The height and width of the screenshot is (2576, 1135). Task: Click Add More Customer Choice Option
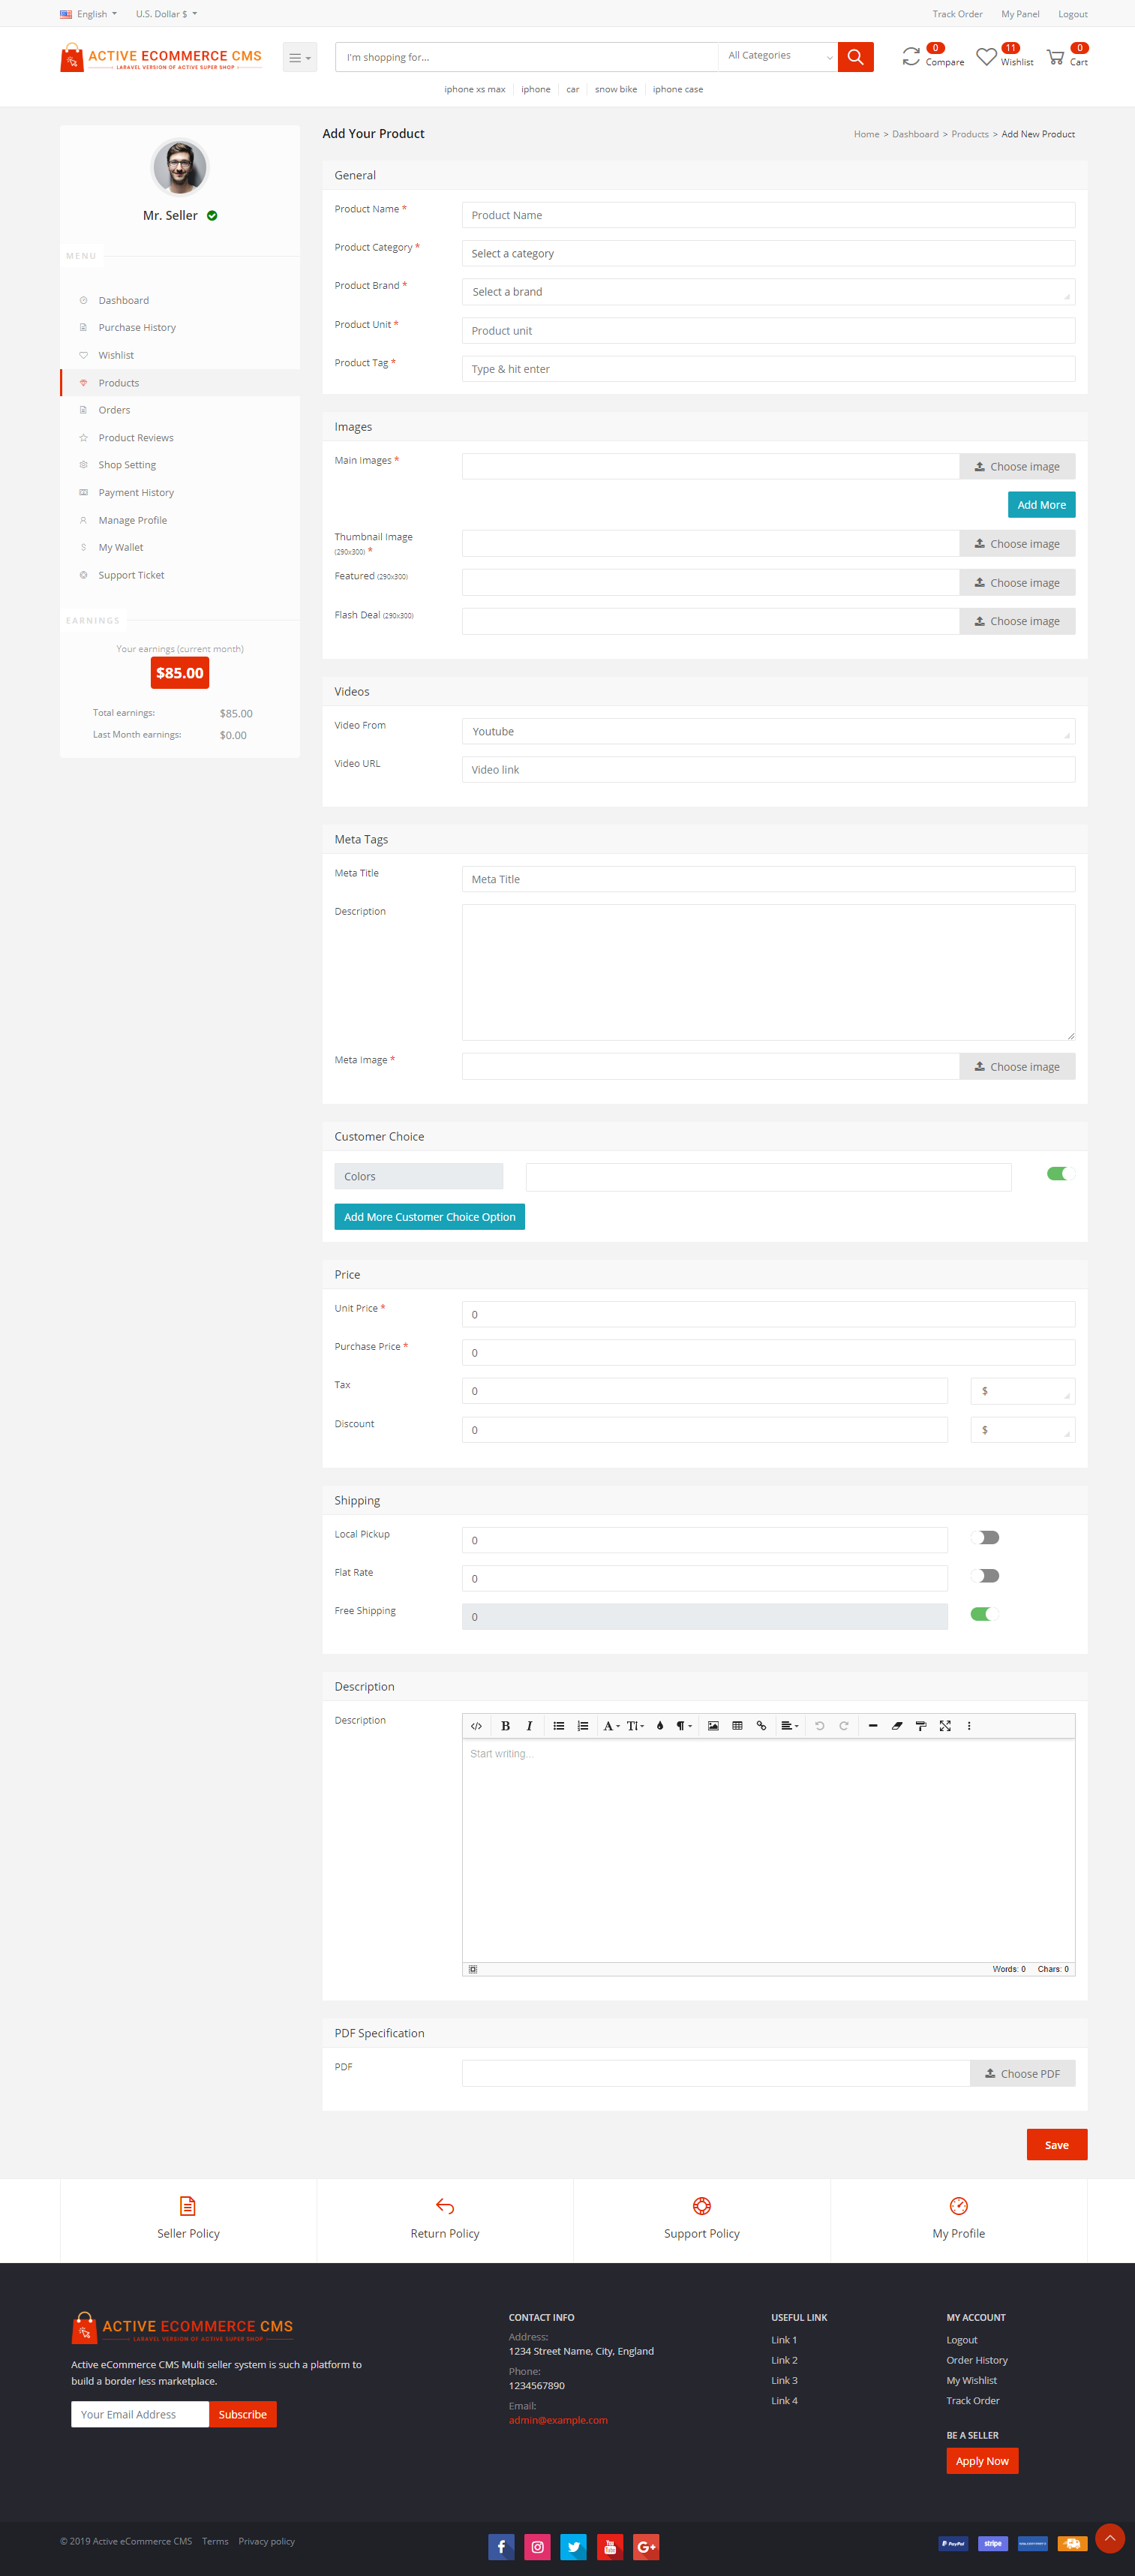(429, 1217)
